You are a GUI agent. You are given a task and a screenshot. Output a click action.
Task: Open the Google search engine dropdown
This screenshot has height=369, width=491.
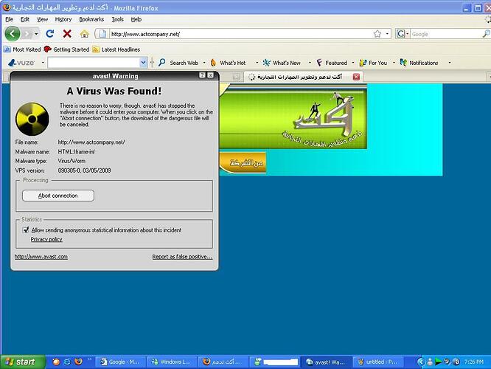click(x=403, y=34)
